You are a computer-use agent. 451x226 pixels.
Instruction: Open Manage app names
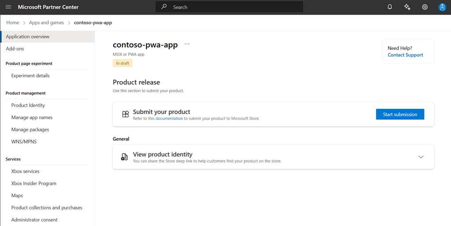tap(32, 117)
